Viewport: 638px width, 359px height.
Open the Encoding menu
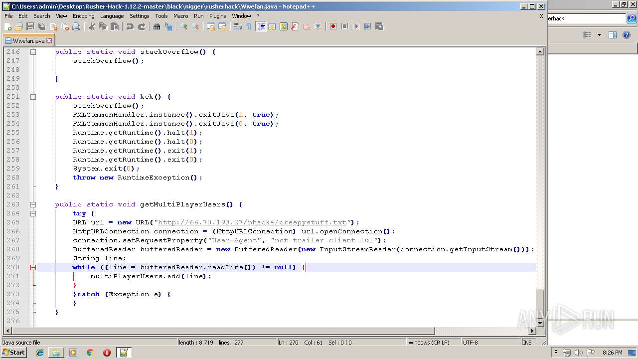(x=83, y=16)
